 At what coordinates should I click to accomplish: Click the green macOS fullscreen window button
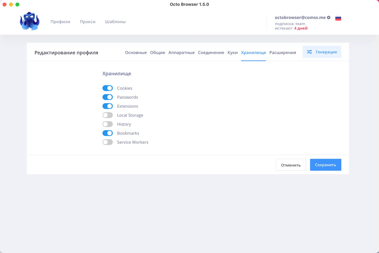17,4
